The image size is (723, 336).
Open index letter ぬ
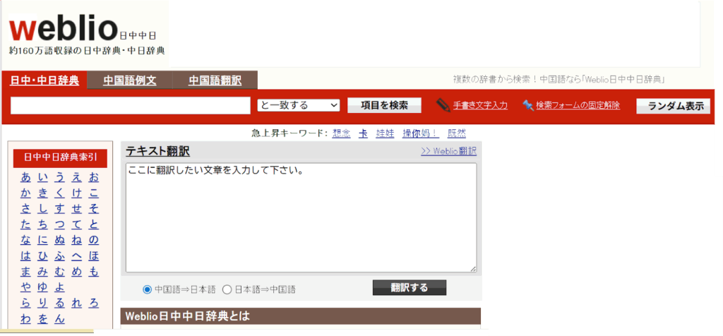click(60, 241)
